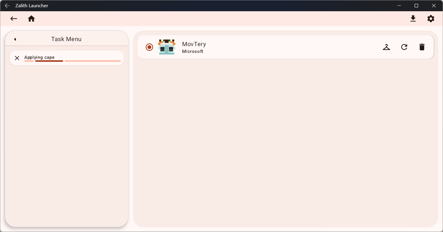Open the downloads task icon
Screen dimensions: 443x232
[413, 19]
